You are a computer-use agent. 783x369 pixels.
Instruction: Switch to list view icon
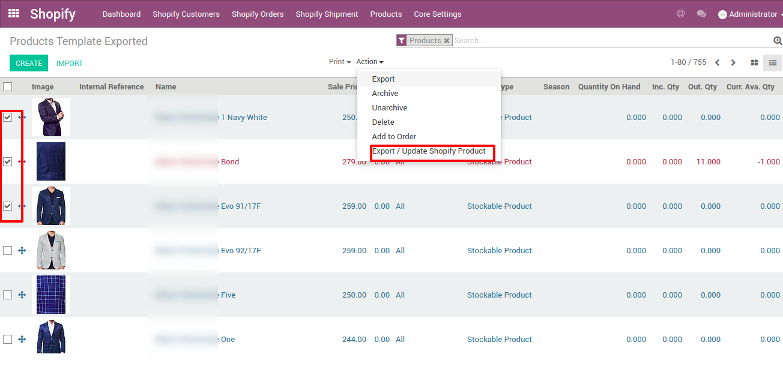tap(773, 62)
